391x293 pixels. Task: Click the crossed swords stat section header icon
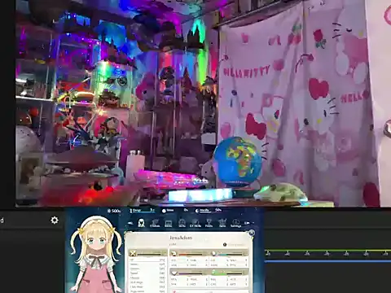pyautogui.click(x=133, y=254)
